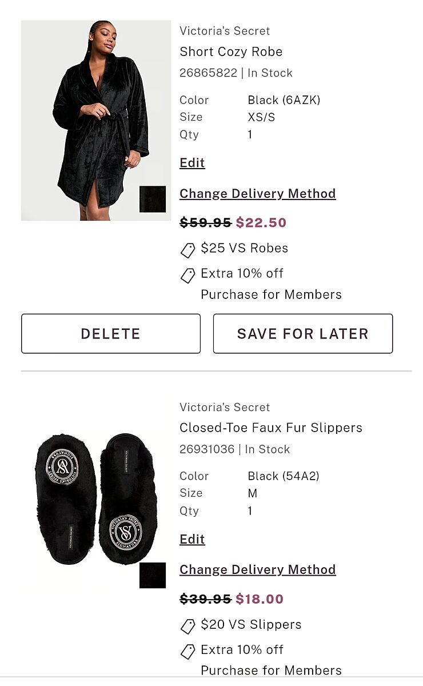
Task: Open the Short Cozy Robe title link
Action: (x=231, y=51)
